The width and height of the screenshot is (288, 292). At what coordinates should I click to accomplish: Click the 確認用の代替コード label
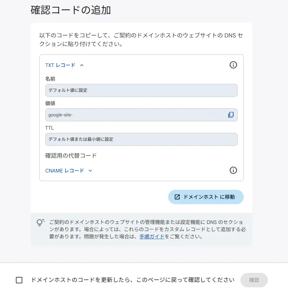click(x=71, y=156)
